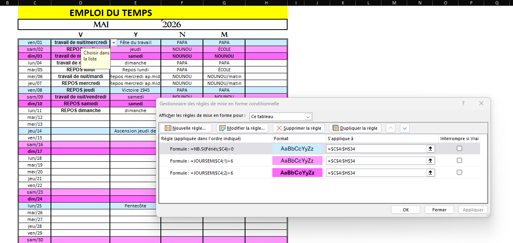Delete rule with Supprimer la règle
This screenshot has width=513, height=243.
[x=299, y=128]
